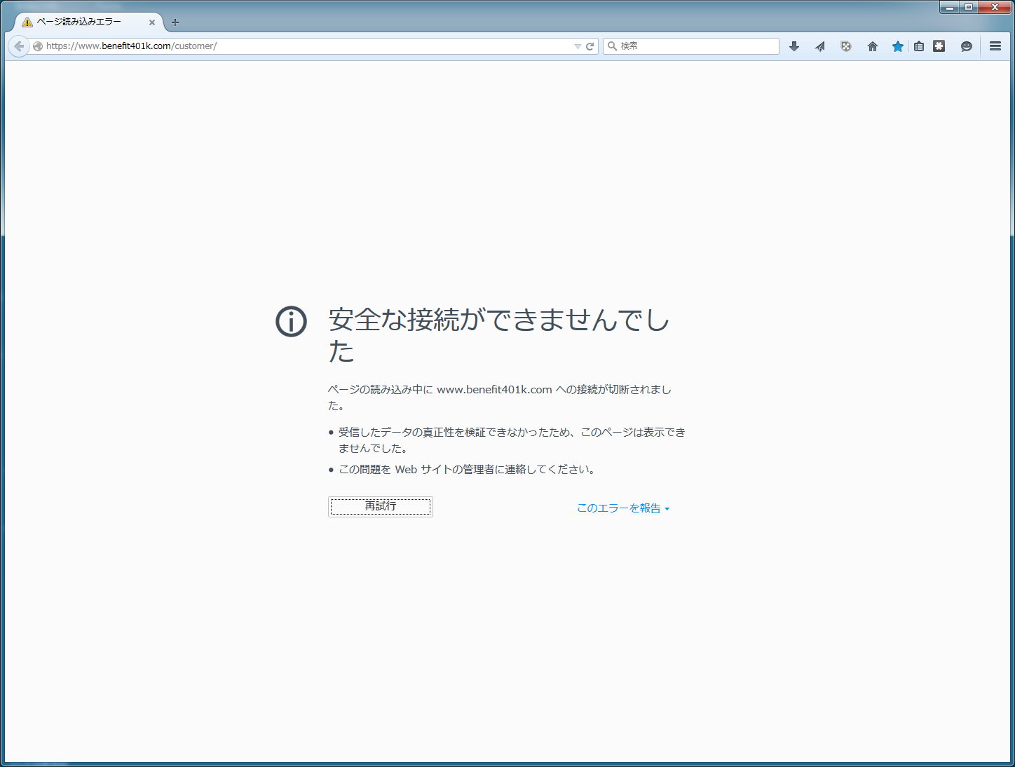Show bookmarks list icon

919,46
